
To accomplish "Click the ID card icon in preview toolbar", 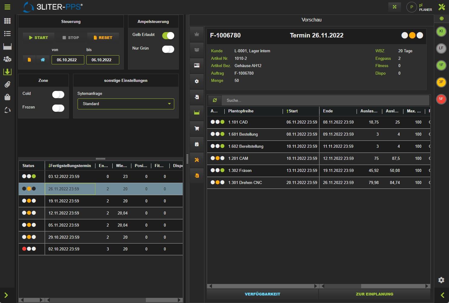I will tap(197, 65).
